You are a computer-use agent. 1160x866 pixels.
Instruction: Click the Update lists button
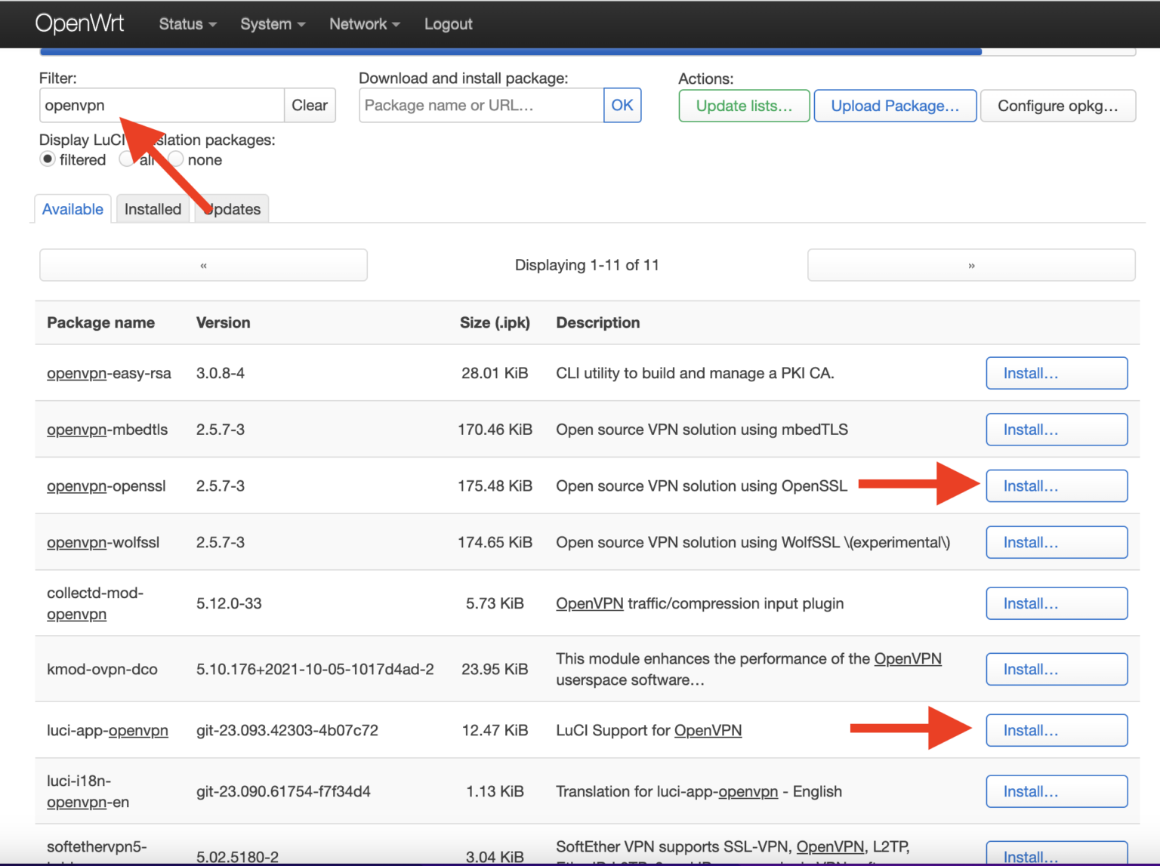click(743, 106)
